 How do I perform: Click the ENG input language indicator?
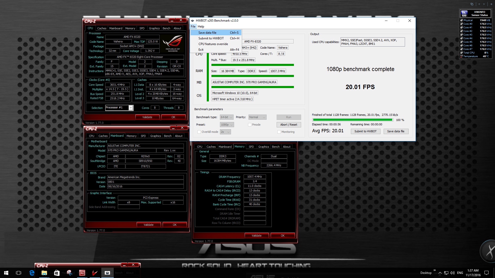pos(460,273)
